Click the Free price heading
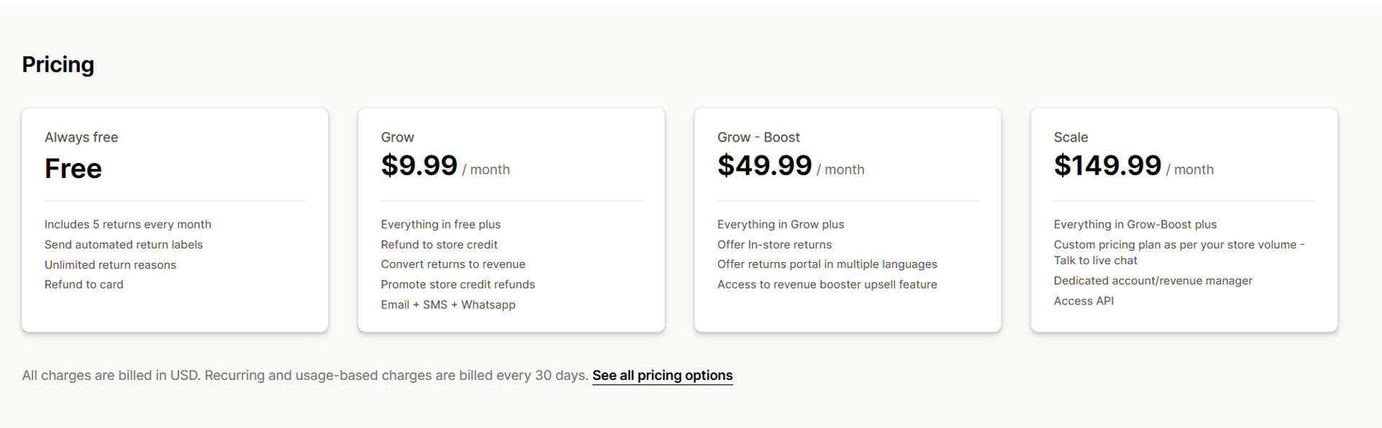Image resolution: width=1382 pixels, height=428 pixels. pos(73,169)
